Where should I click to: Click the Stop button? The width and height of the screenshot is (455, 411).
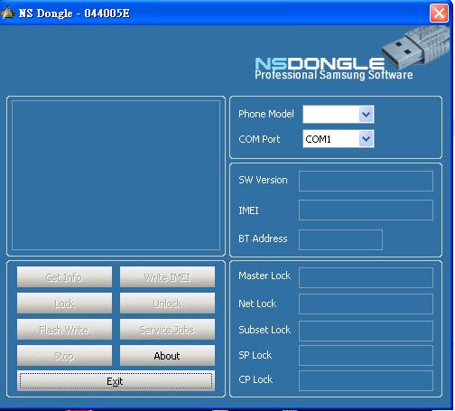click(64, 356)
